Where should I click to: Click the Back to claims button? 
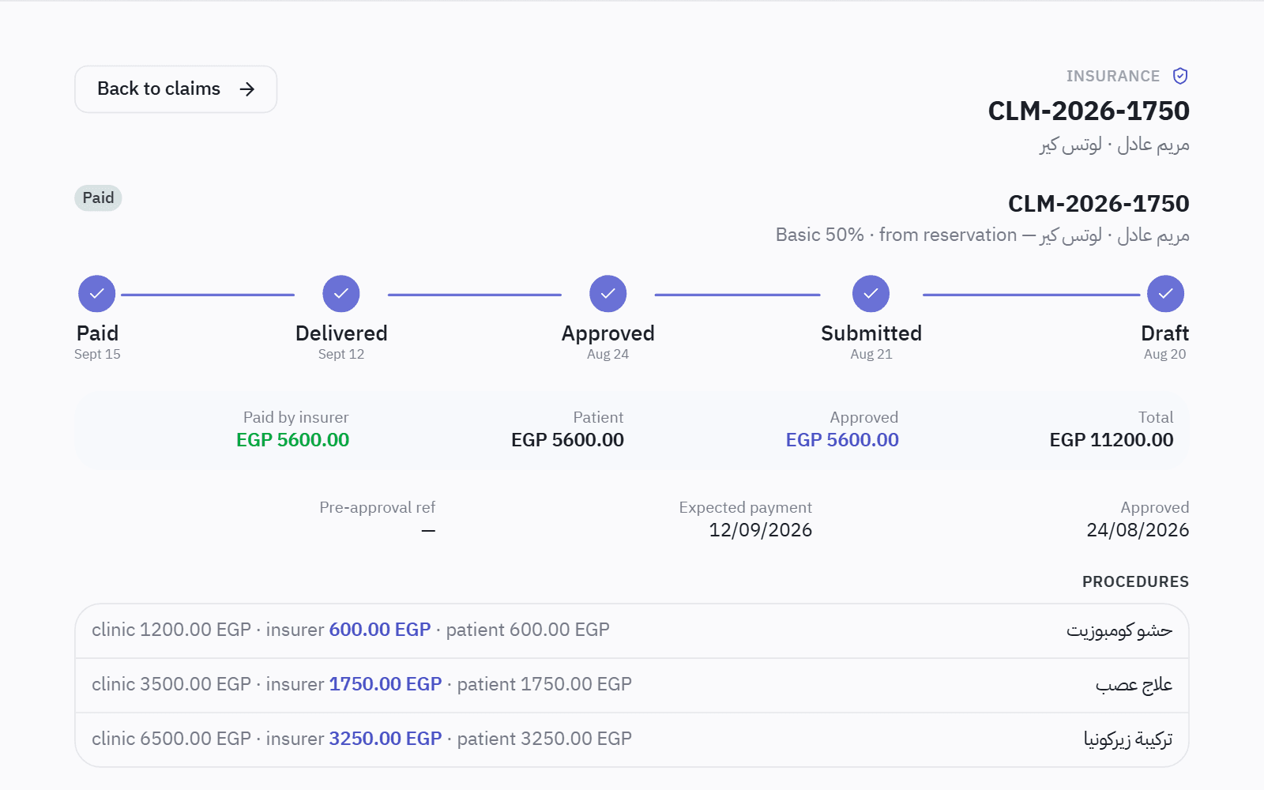175,89
